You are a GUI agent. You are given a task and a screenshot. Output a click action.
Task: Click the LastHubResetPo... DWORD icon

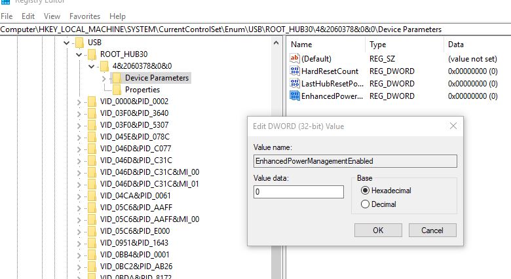click(x=294, y=83)
